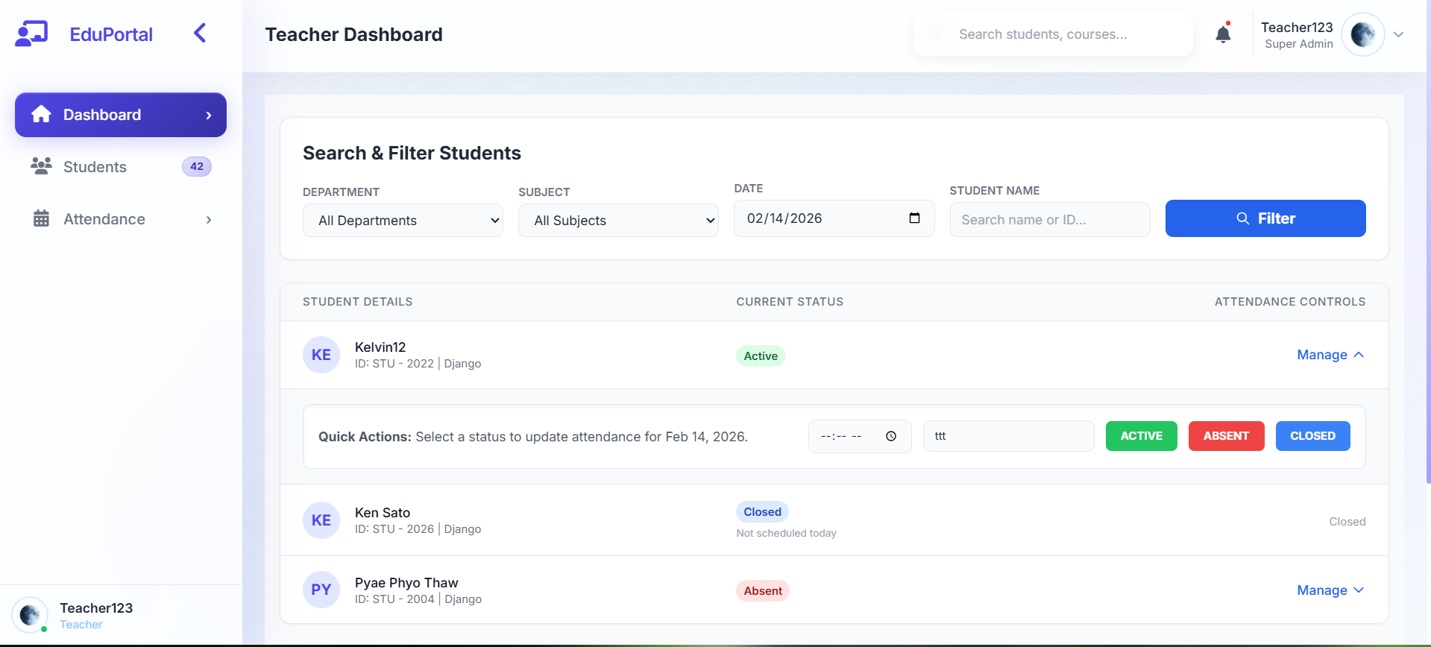
Task: Click the Dashboard home icon
Action: click(x=41, y=114)
